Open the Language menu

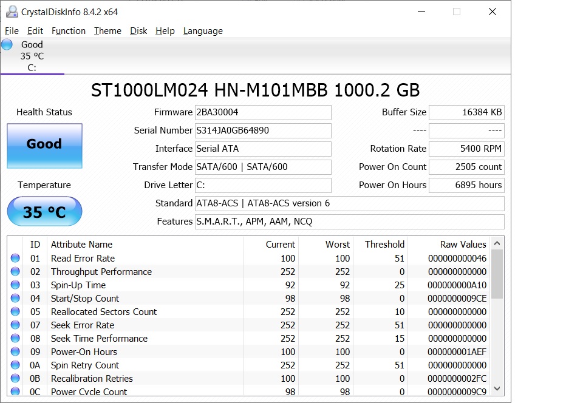[203, 31]
